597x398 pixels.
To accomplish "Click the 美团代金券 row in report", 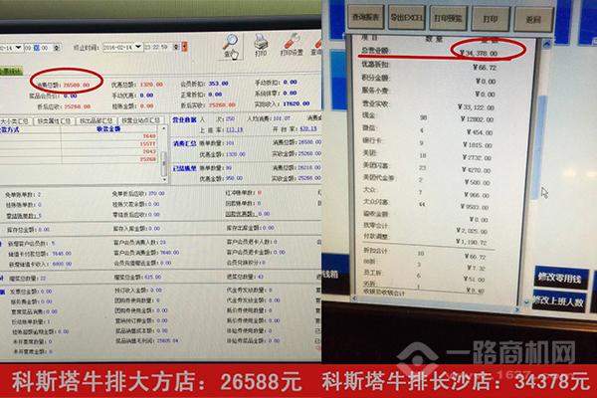I will coord(427,180).
